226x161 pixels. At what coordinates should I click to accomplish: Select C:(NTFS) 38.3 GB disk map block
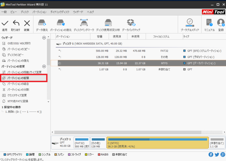point(157,143)
